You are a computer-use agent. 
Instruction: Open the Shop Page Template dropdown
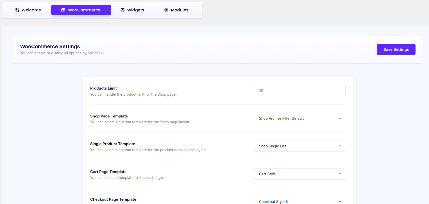(300, 118)
